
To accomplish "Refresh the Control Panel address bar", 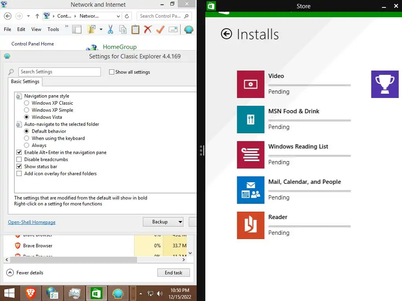I will [x=127, y=16].
